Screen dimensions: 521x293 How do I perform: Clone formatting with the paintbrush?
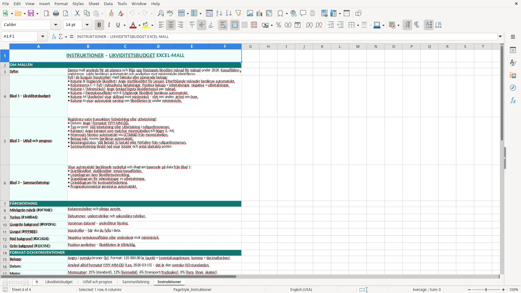click(111, 13)
